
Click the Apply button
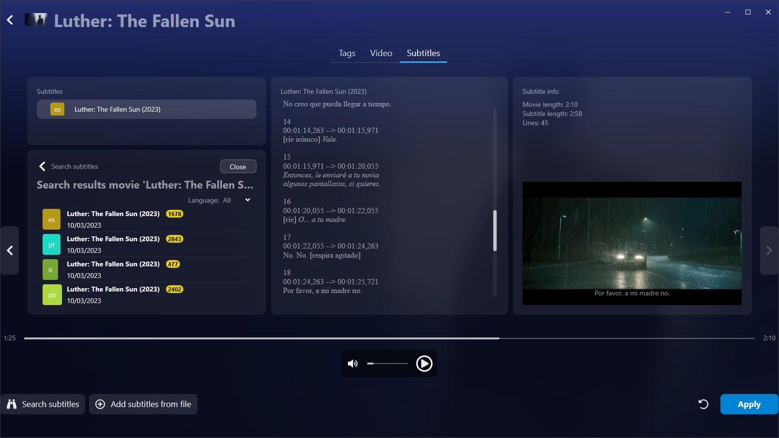[749, 404]
